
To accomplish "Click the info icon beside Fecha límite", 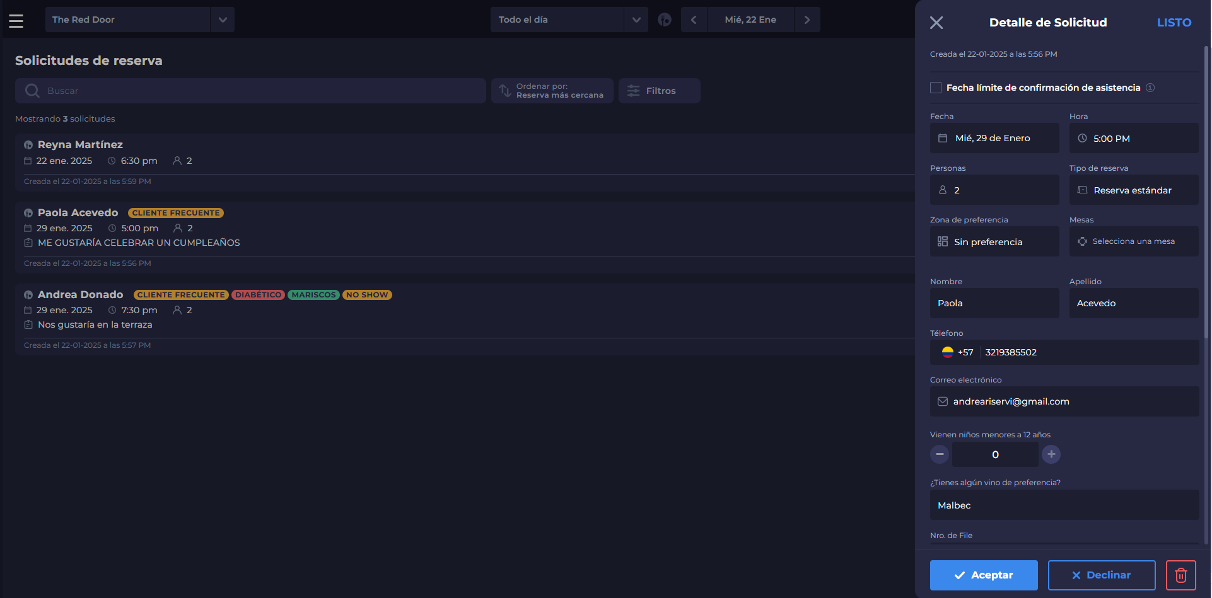I will pos(1150,88).
